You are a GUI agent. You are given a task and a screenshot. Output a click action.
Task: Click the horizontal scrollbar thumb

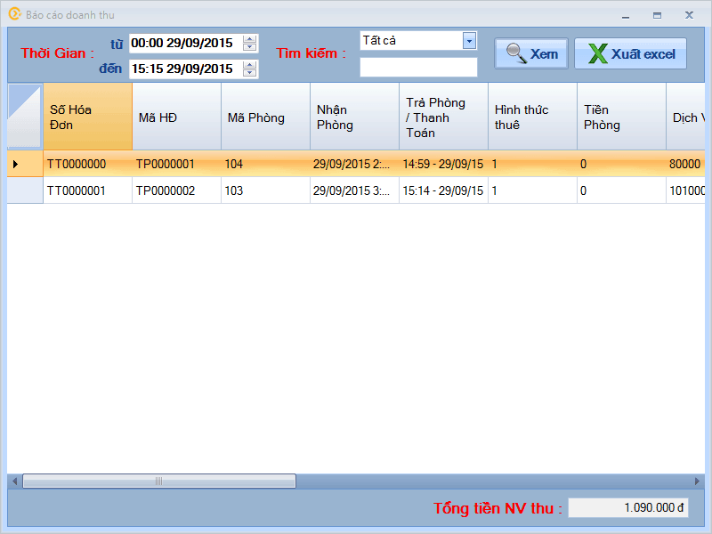158,481
